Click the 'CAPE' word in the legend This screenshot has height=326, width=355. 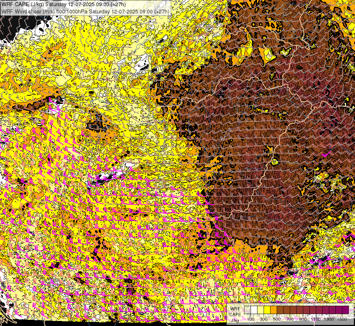235,315
